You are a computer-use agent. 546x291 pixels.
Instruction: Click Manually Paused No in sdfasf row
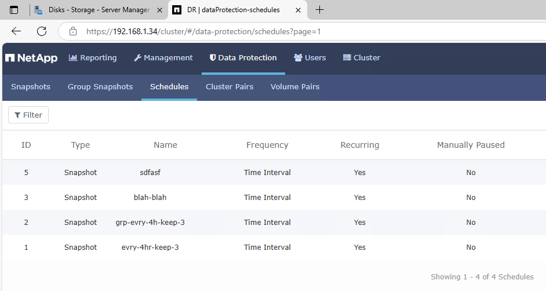[471, 172]
